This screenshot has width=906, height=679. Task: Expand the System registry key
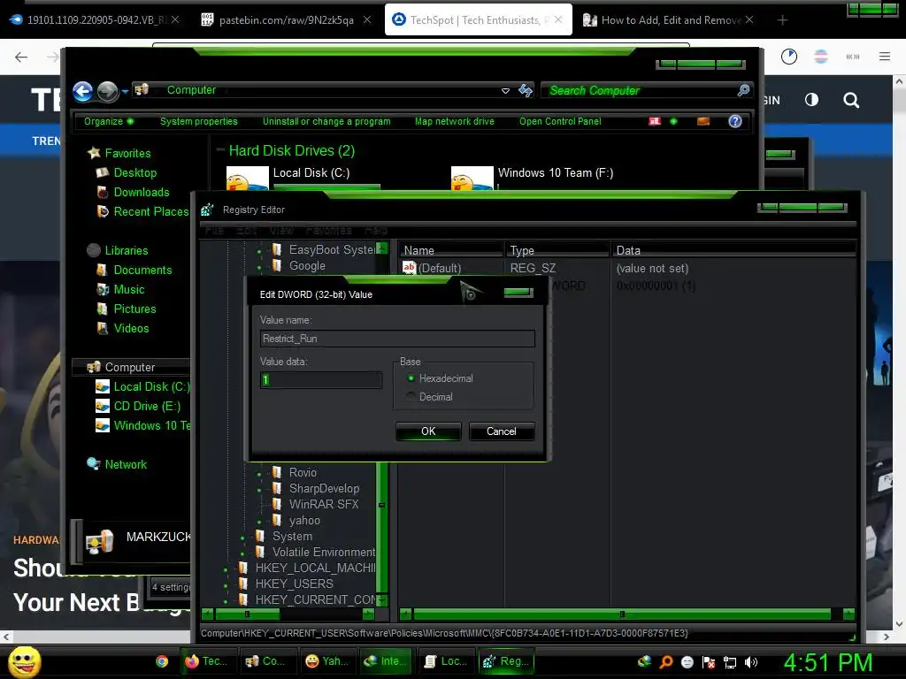click(x=242, y=538)
